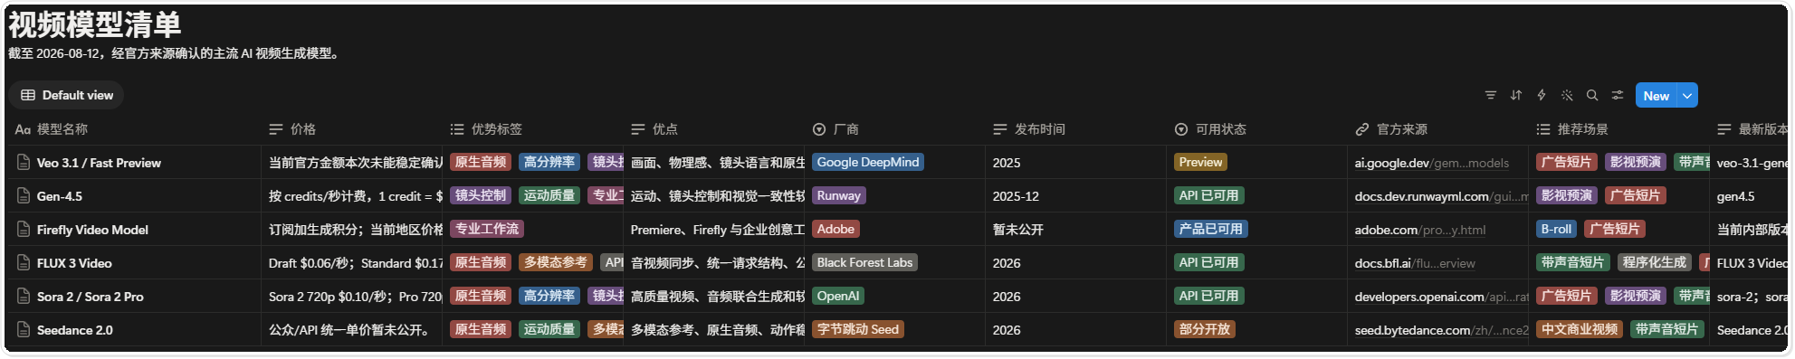Click the Preview status tag

tap(1200, 162)
